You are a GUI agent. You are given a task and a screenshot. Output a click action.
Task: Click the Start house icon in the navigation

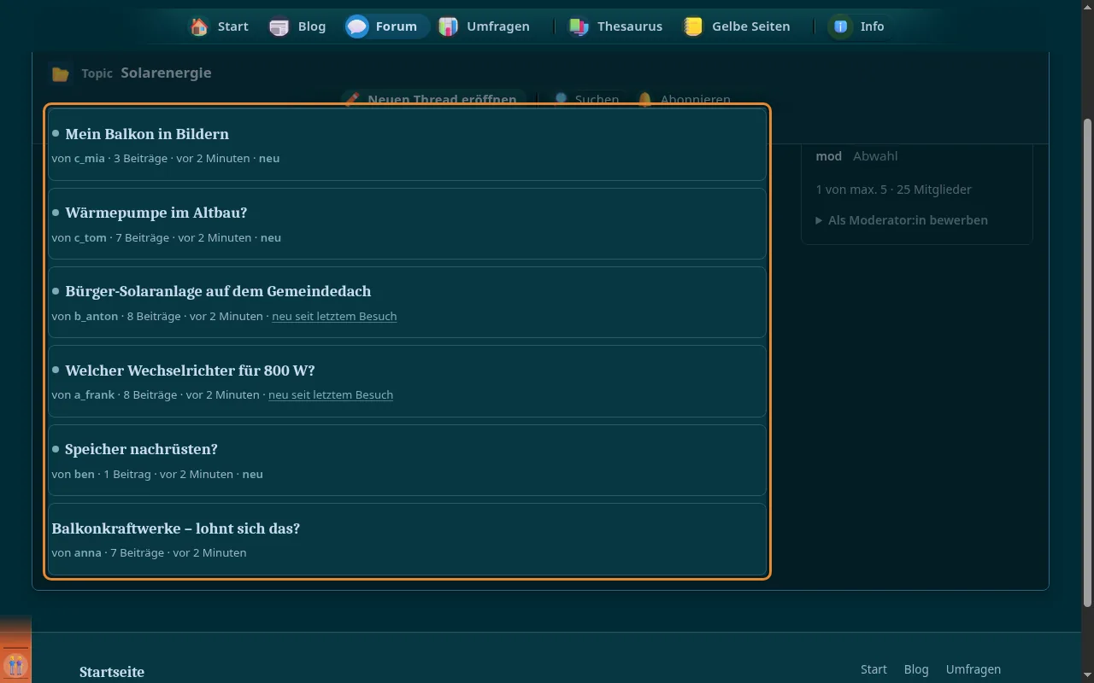click(199, 26)
